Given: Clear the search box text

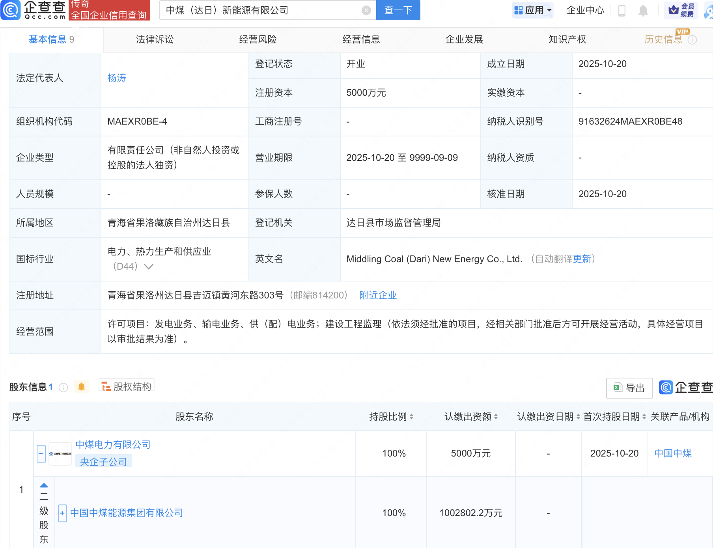Looking at the screenshot, I should (366, 10).
